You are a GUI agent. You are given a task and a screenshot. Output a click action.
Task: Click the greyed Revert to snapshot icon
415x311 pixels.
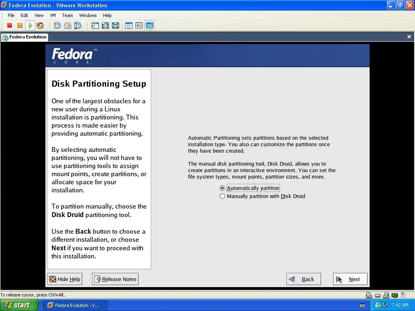pos(68,26)
